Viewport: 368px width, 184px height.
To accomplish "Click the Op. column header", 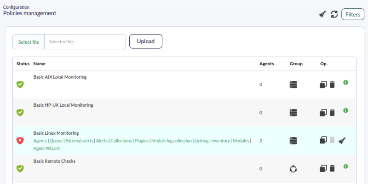I will (x=324, y=64).
